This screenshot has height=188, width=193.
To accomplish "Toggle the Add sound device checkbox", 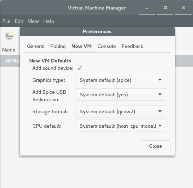I will [79, 68].
